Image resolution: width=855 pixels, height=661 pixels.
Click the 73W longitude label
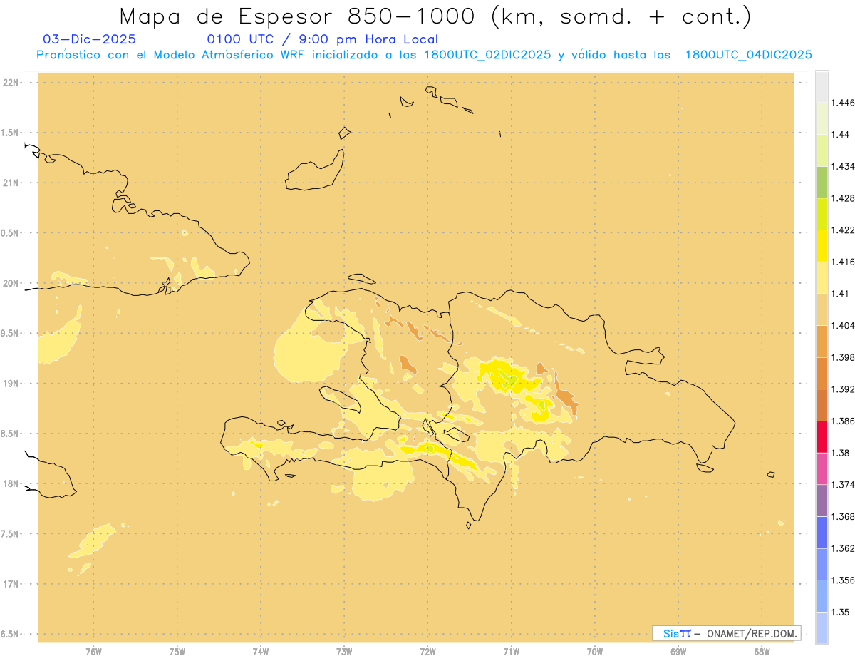[344, 651]
